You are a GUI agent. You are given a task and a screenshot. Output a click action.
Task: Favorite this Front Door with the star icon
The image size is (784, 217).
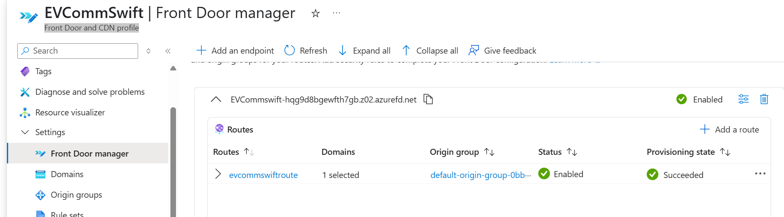point(315,14)
